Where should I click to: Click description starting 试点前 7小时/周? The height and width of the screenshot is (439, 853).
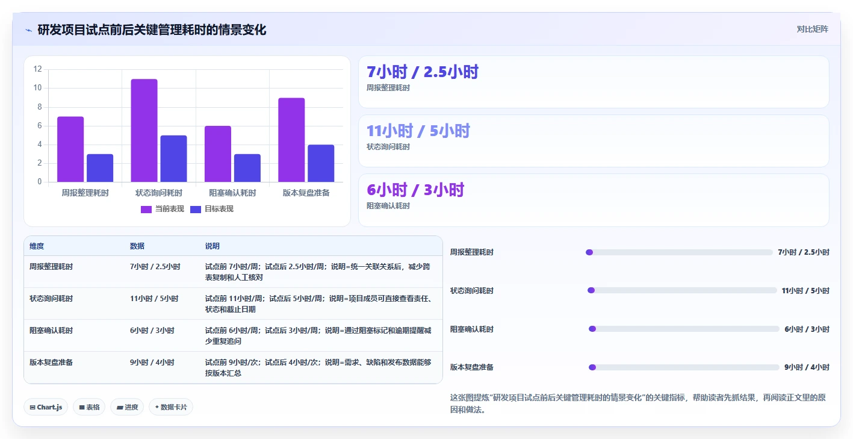pyautogui.click(x=318, y=272)
